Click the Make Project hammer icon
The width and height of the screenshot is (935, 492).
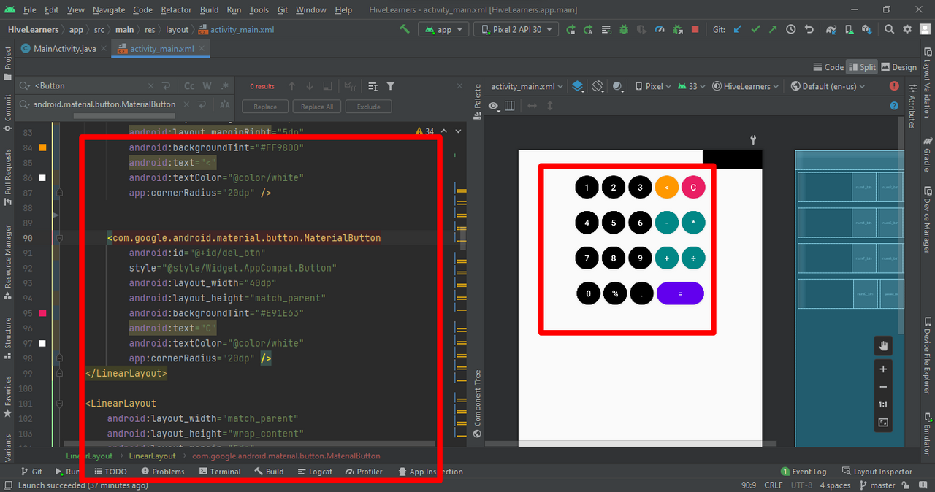(x=405, y=30)
